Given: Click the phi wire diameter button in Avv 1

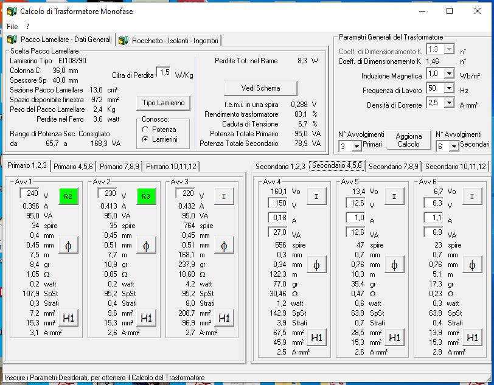Looking at the screenshot, I should point(68,245).
